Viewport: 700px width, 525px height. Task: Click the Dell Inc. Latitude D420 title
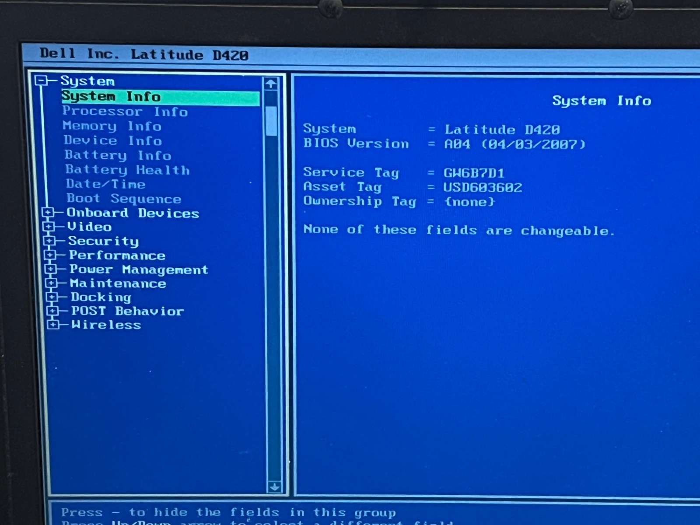click(x=144, y=55)
